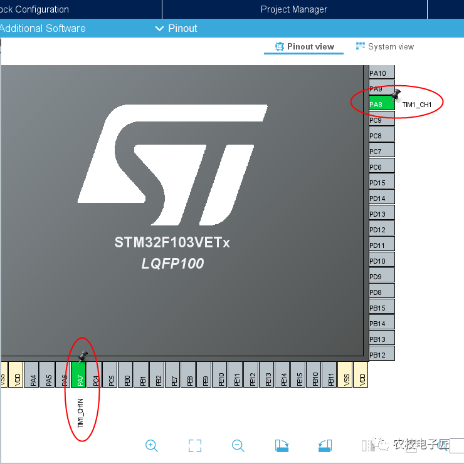464x464 pixels.
Task: Switch to System view tab
Action: tap(385, 47)
